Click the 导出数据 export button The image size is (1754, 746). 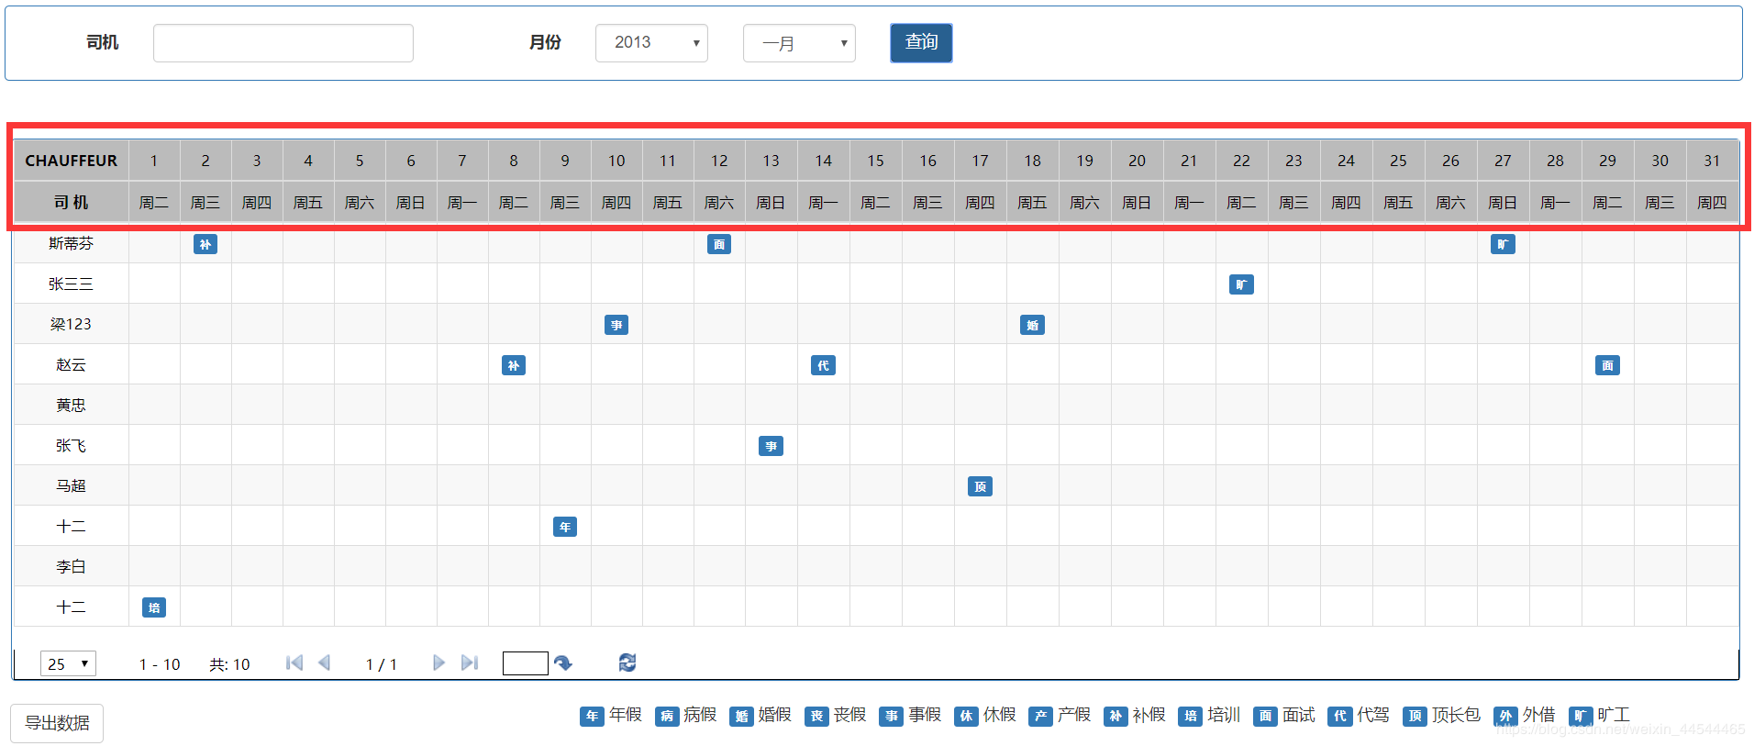click(x=57, y=723)
